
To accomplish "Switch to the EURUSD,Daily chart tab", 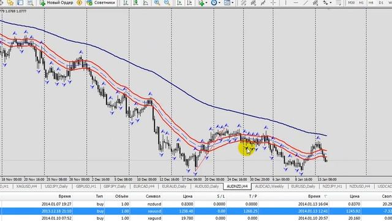I will pos(303,187).
